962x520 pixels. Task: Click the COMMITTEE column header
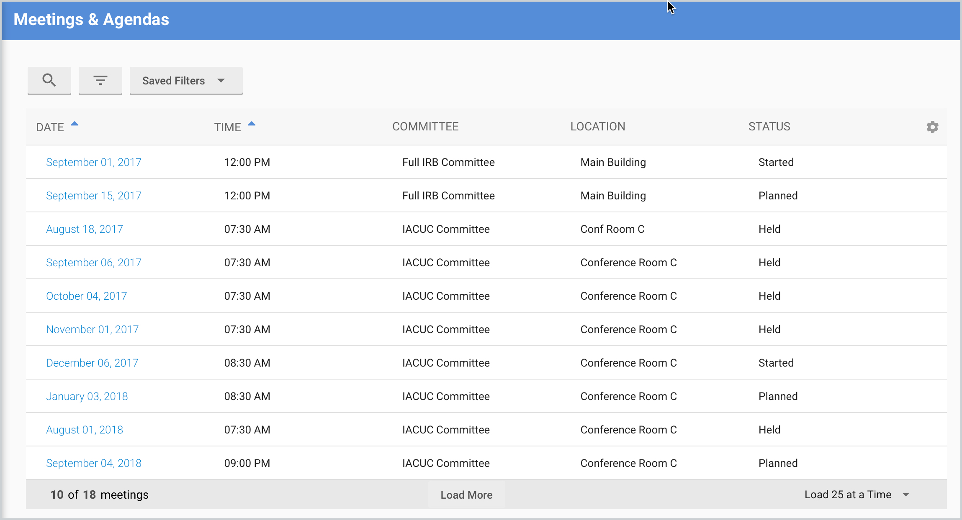point(425,127)
